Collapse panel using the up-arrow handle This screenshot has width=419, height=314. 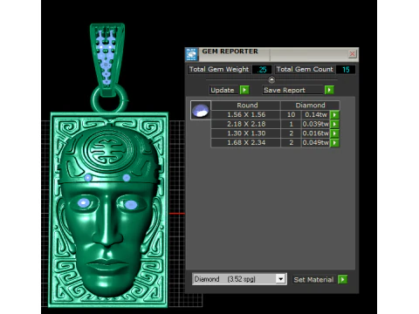[271, 79]
